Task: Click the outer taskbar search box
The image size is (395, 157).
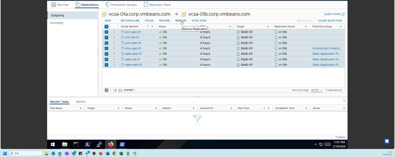Action: [26, 153]
